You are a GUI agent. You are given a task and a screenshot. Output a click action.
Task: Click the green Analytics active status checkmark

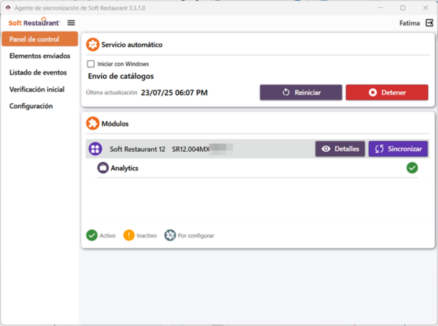pyautogui.click(x=412, y=168)
